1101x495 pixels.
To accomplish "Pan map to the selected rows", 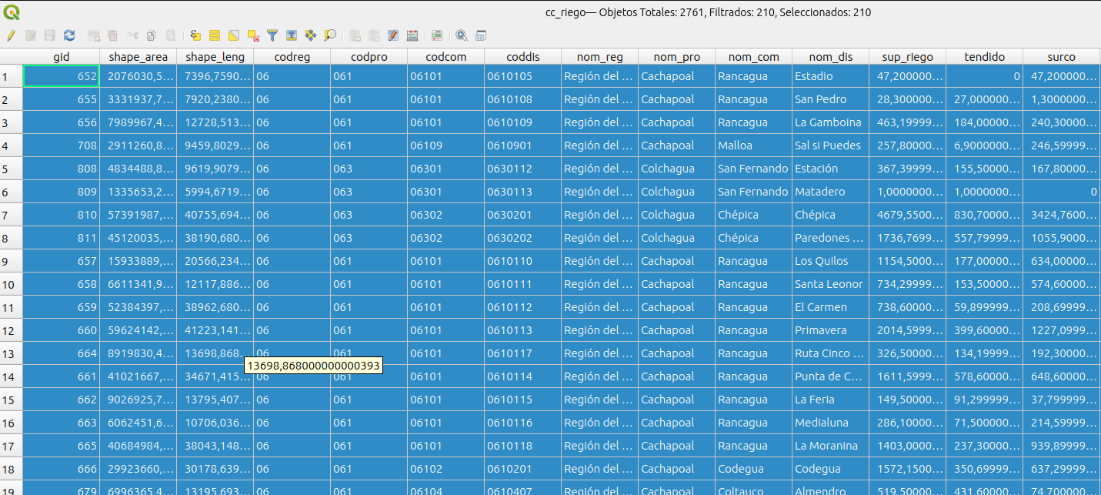I will (x=311, y=35).
